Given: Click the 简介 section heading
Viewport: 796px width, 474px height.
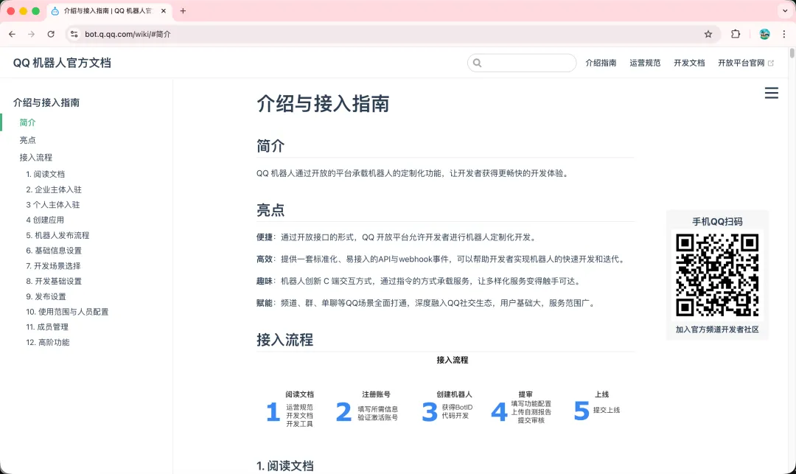Looking at the screenshot, I should (x=270, y=146).
